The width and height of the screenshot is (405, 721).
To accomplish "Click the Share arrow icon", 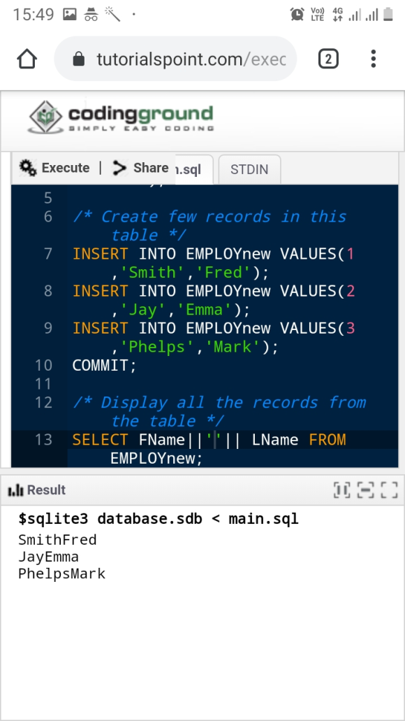I will pos(120,168).
